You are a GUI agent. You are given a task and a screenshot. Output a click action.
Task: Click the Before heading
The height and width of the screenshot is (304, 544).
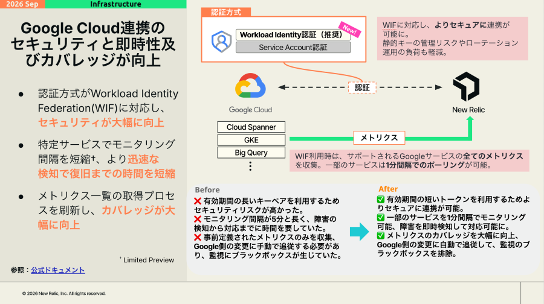coord(207,190)
